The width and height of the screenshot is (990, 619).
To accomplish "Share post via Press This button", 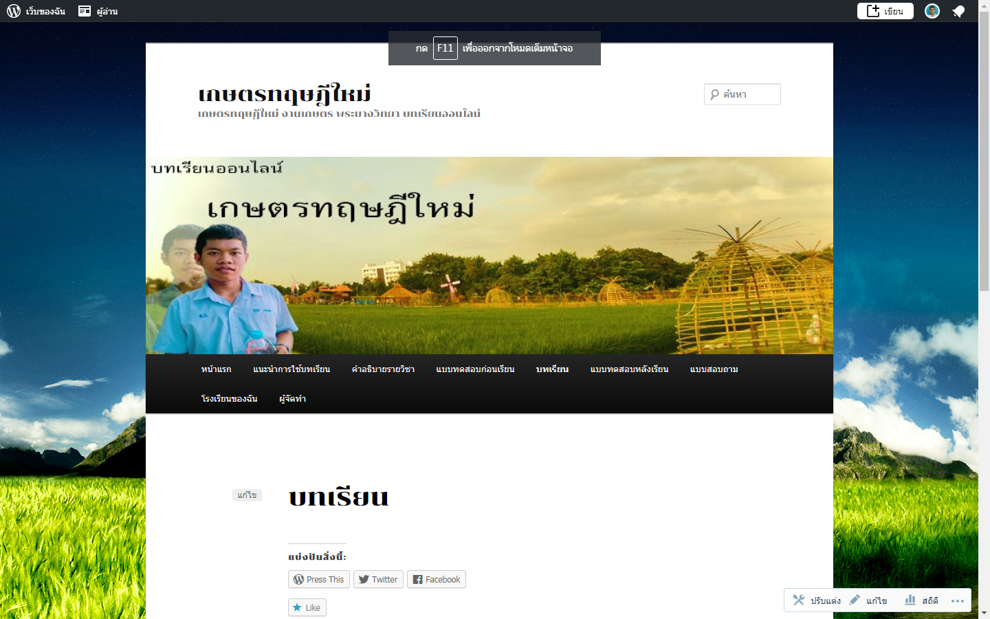I will [319, 579].
